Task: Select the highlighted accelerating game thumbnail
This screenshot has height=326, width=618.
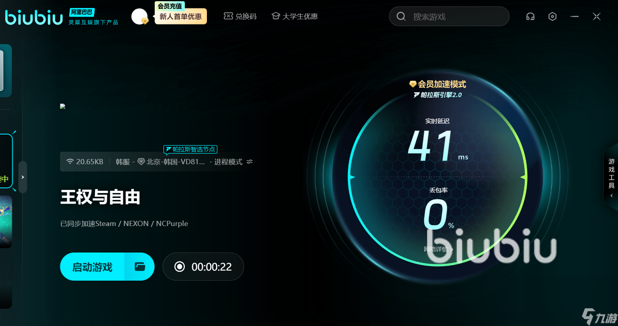Action: (x=6, y=161)
